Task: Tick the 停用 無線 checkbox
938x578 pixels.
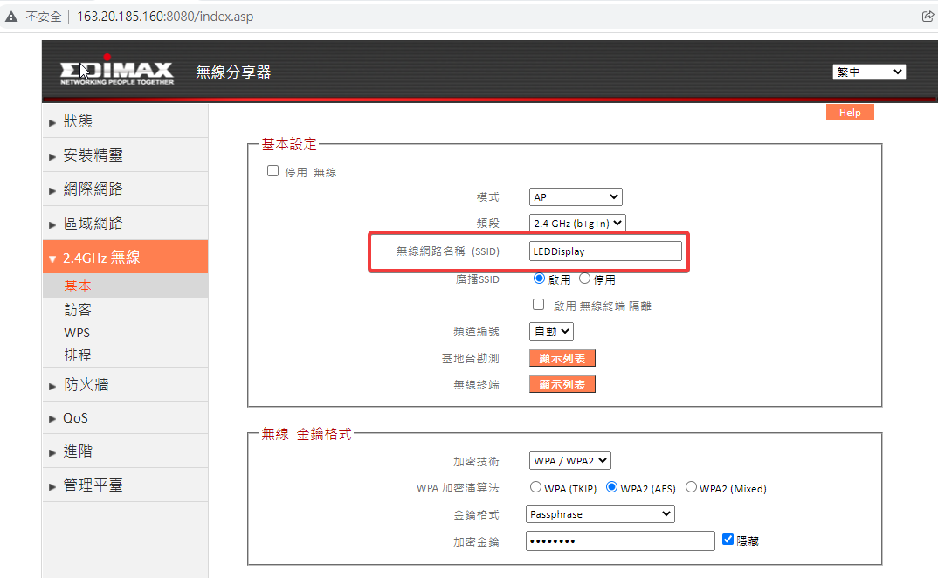Action: coord(272,171)
